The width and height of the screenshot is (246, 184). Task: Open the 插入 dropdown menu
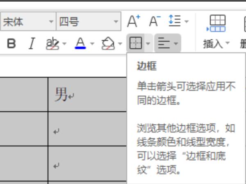coord(216,44)
